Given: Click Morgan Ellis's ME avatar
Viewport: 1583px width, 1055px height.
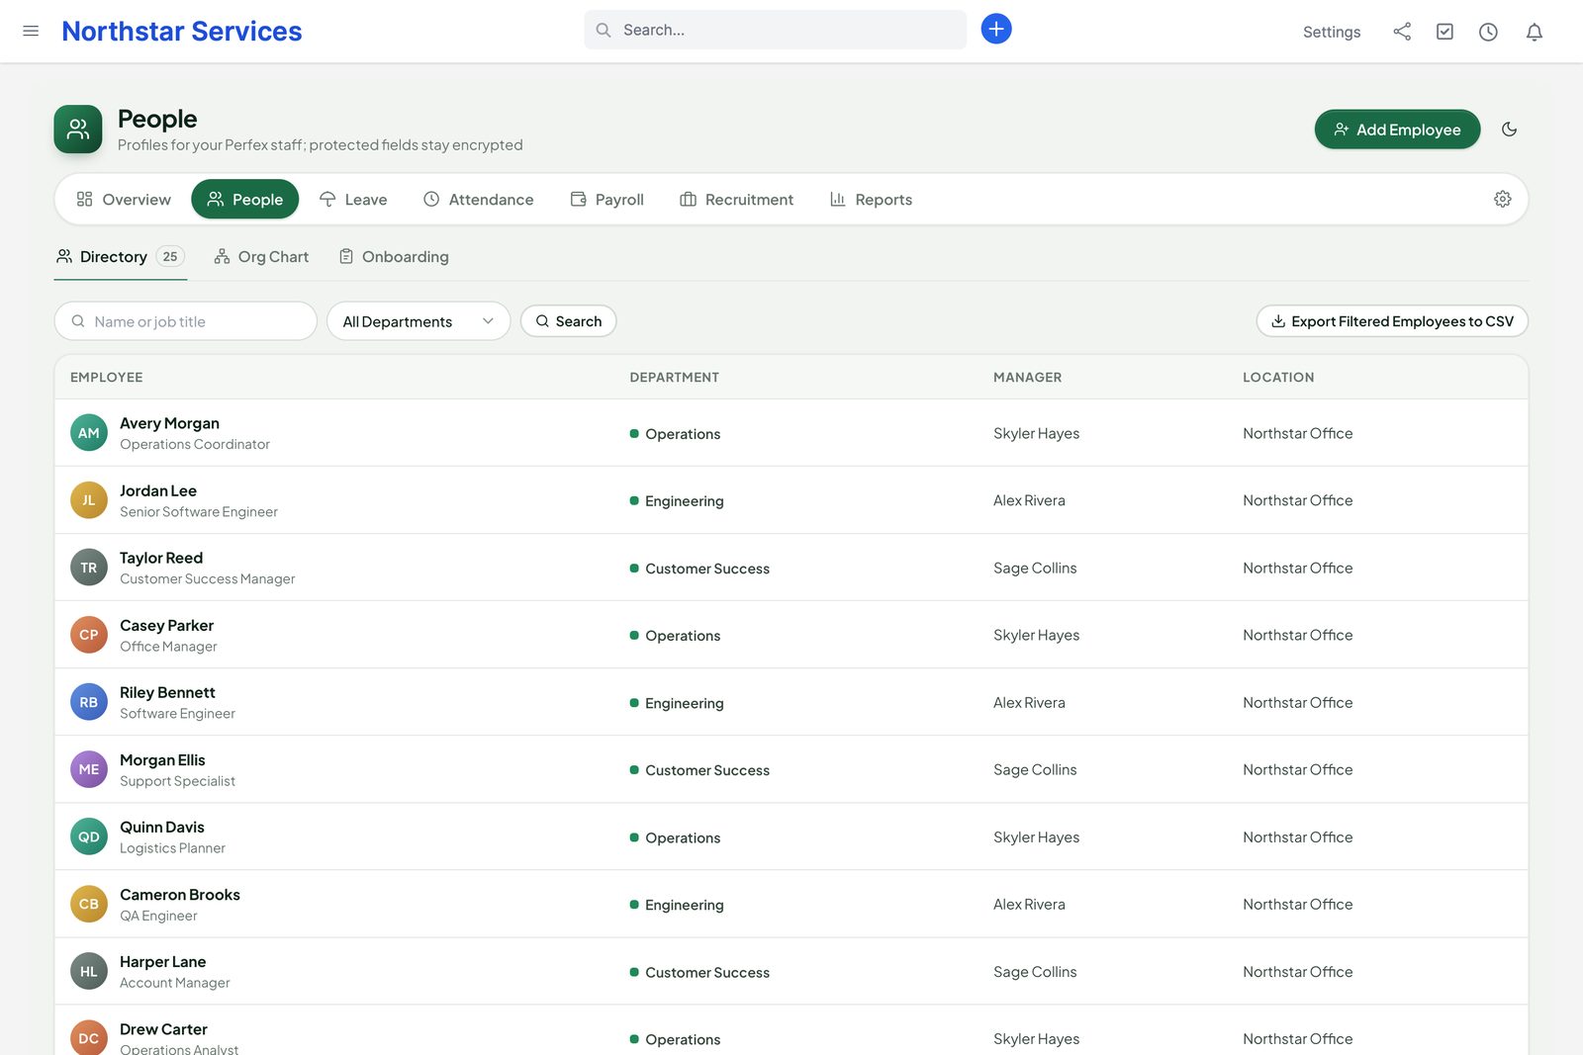Looking at the screenshot, I should [x=89, y=769].
